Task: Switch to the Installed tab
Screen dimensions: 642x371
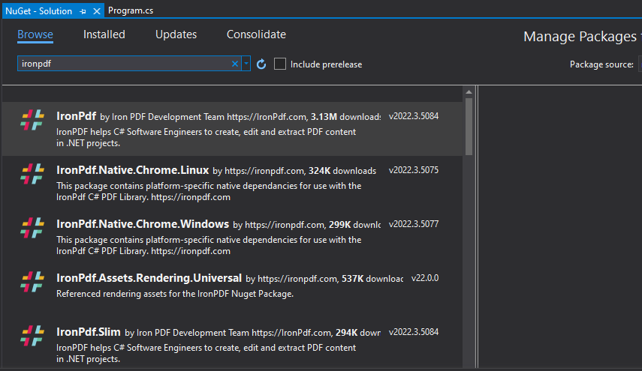Action: 104,34
